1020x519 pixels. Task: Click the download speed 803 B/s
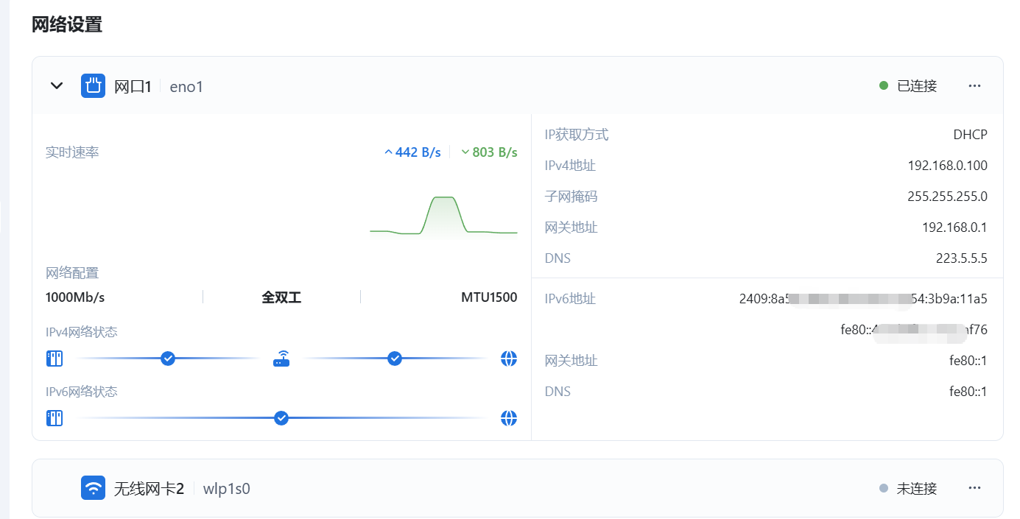pos(489,152)
